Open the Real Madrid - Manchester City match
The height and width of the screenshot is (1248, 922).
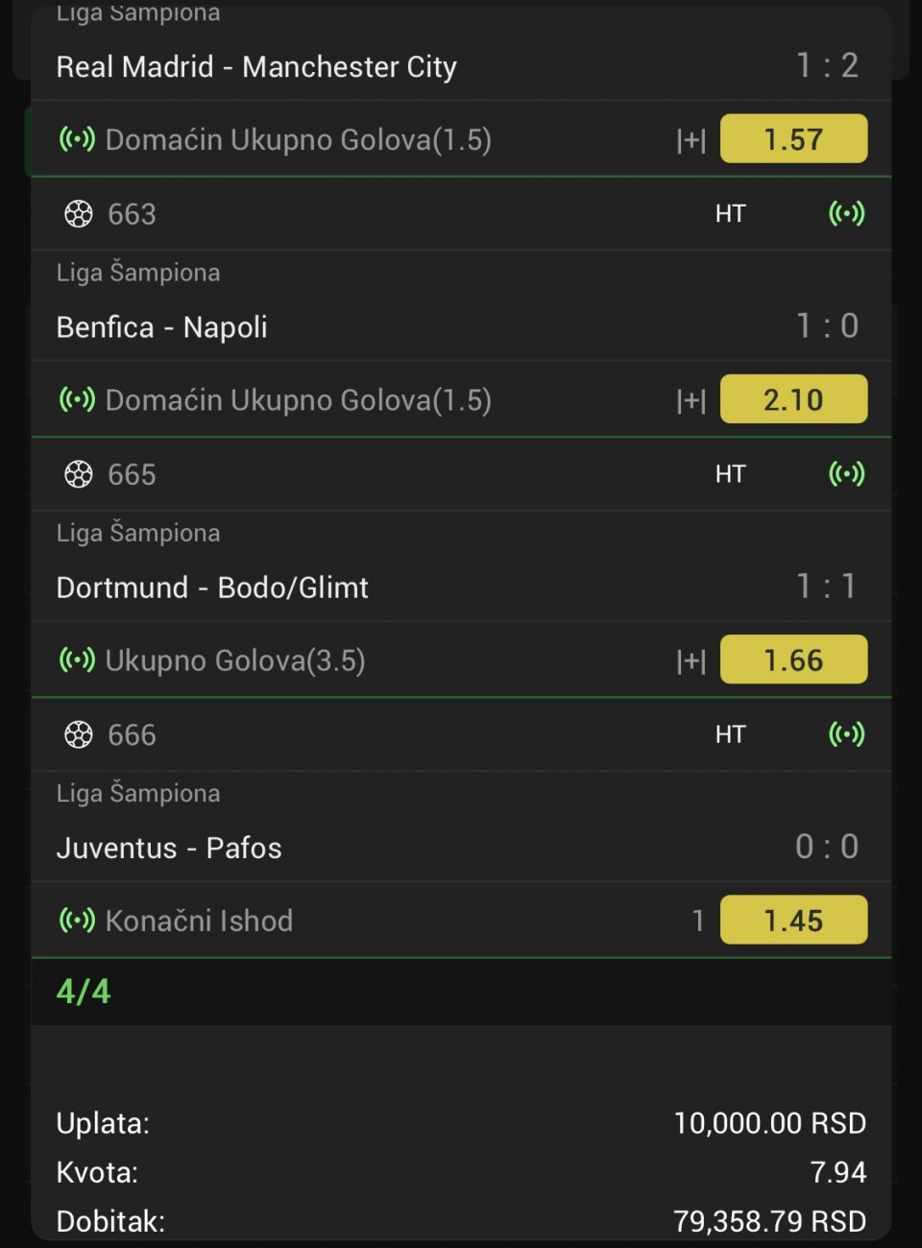[x=256, y=67]
